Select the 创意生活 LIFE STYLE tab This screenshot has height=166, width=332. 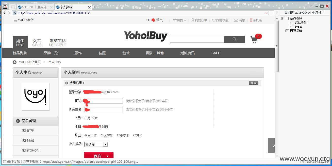click(x=57, y=42)
